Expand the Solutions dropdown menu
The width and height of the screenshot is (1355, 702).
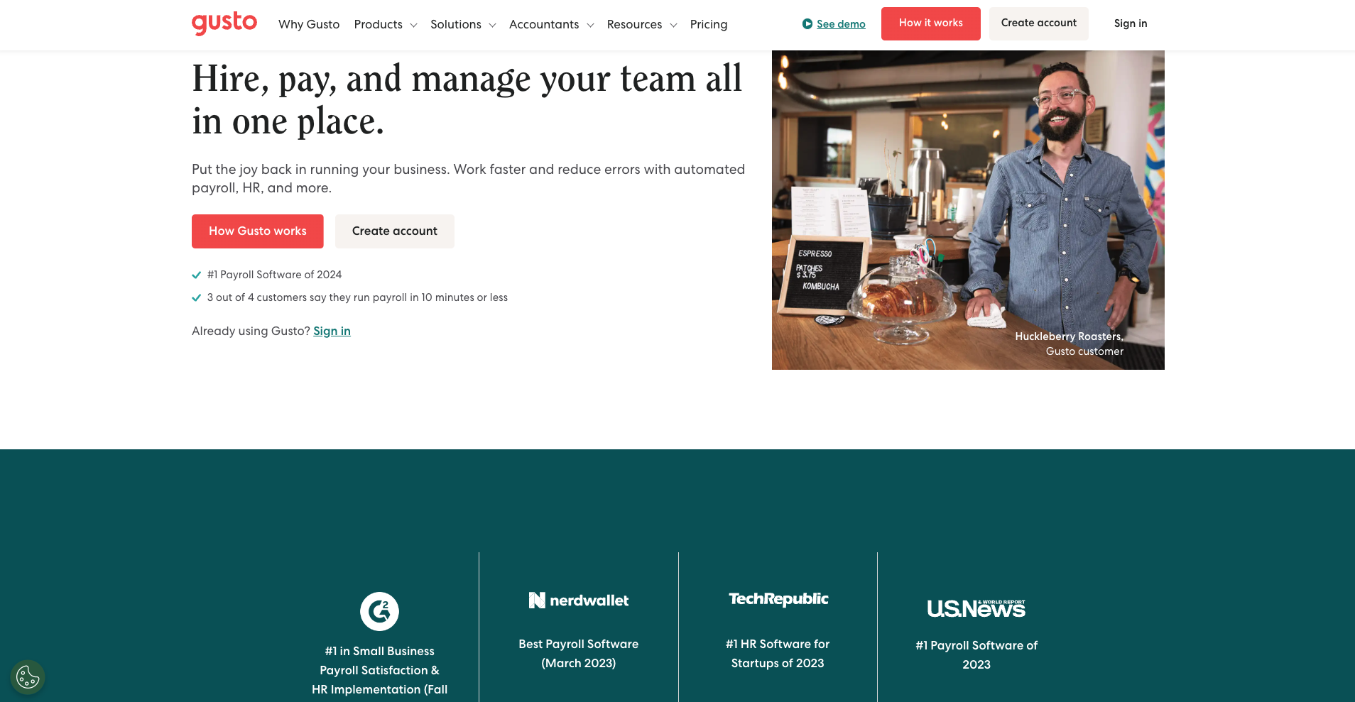coord(462,25)
